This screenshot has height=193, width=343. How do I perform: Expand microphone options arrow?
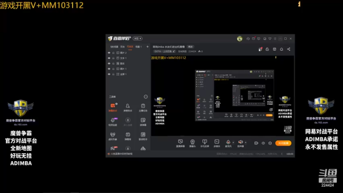click(x=233, y=142)
